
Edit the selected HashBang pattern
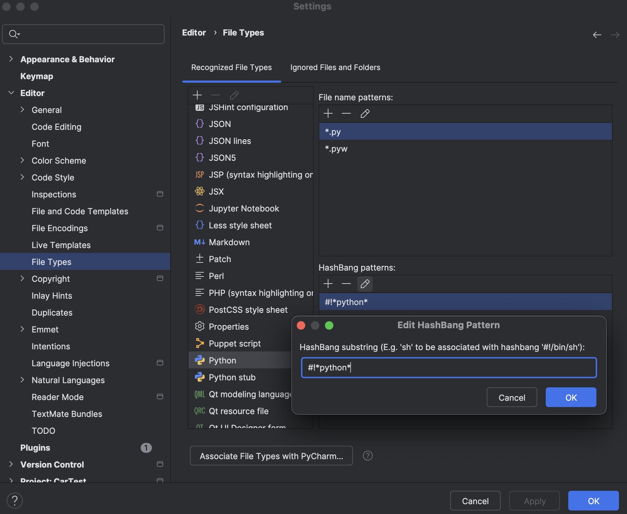[365, 284]
